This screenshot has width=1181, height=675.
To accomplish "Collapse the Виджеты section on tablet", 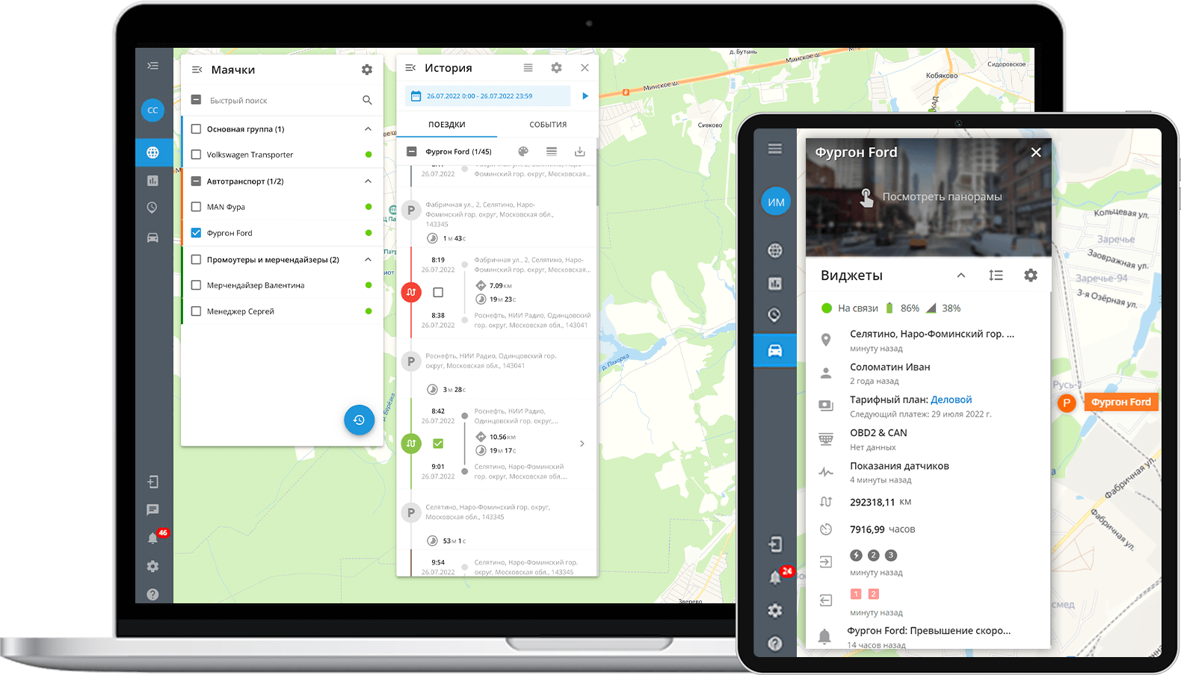I will pos(961,275).
